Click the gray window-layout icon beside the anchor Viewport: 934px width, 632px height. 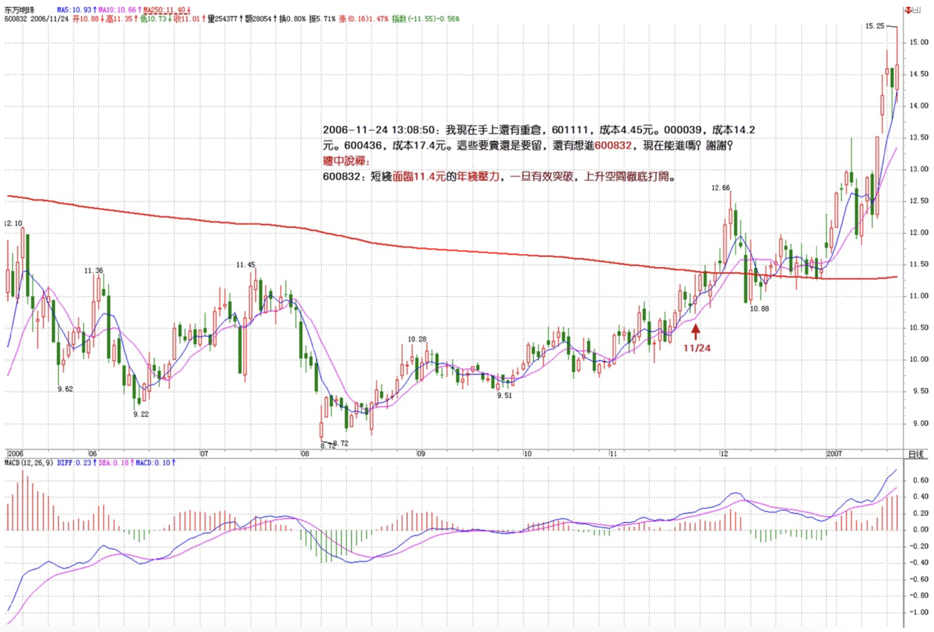click(x=916, y=10)
